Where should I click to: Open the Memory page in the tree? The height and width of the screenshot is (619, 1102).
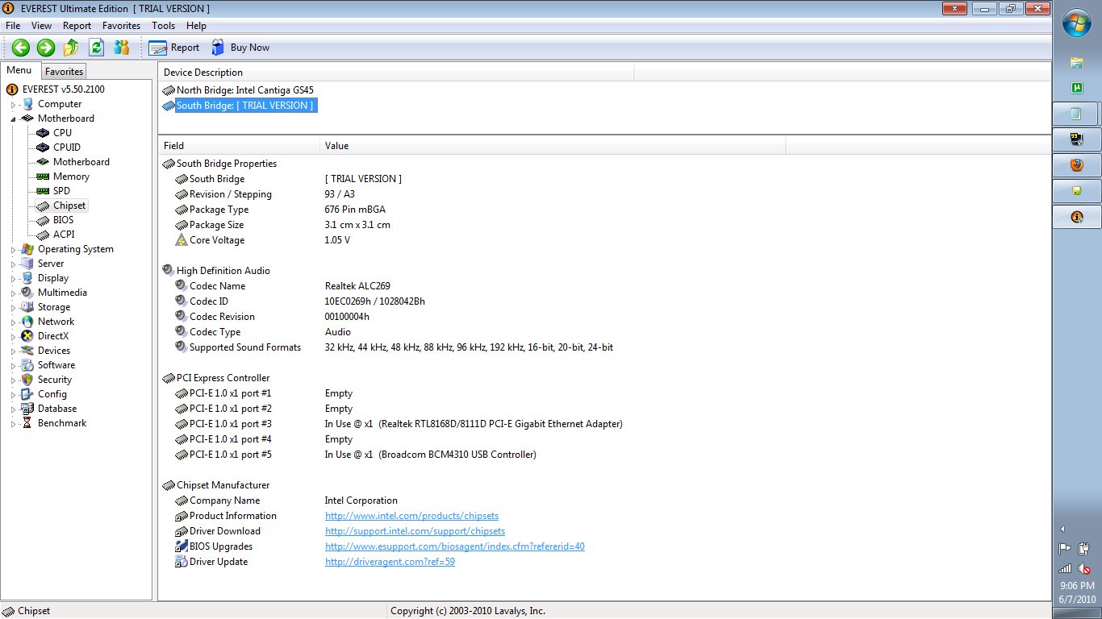71,177
